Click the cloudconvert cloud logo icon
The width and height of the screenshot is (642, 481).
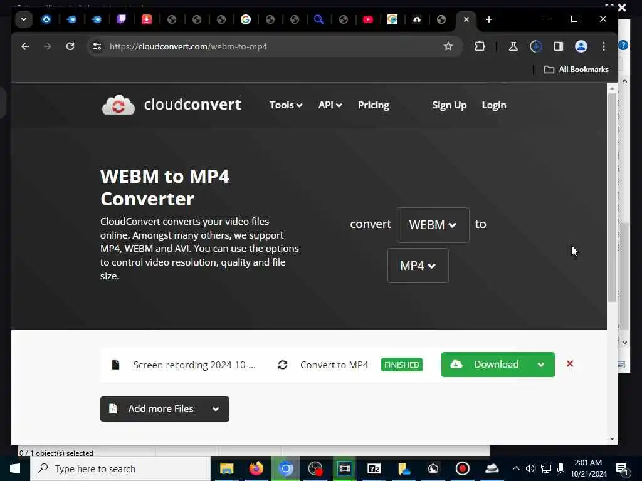pos(118,105)
